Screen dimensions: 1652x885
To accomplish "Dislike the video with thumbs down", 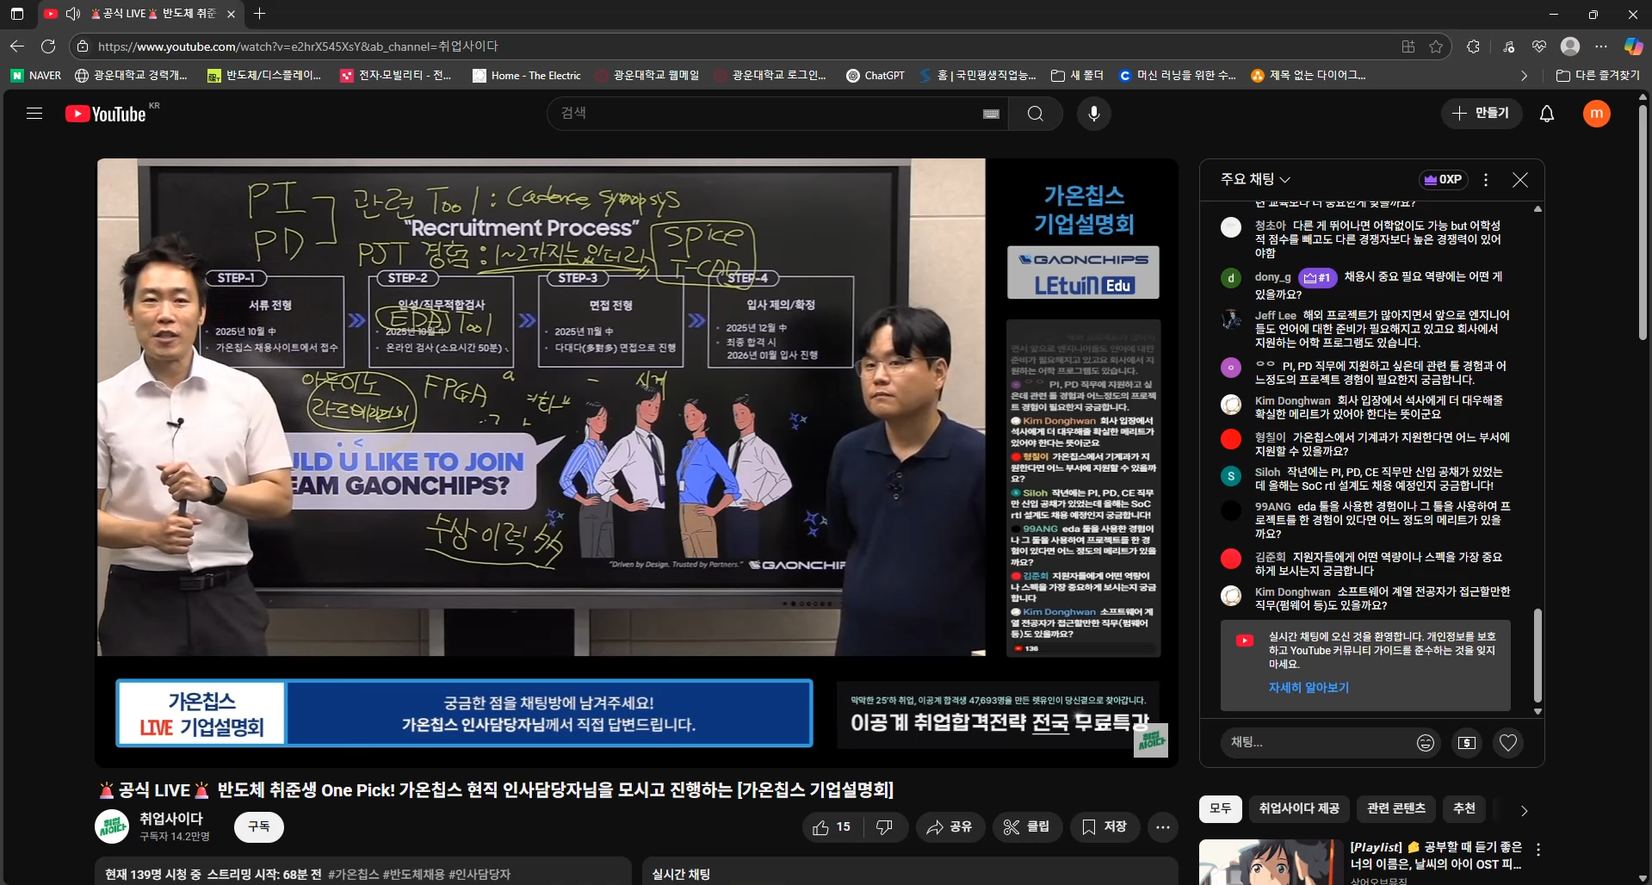I will 884,826.
